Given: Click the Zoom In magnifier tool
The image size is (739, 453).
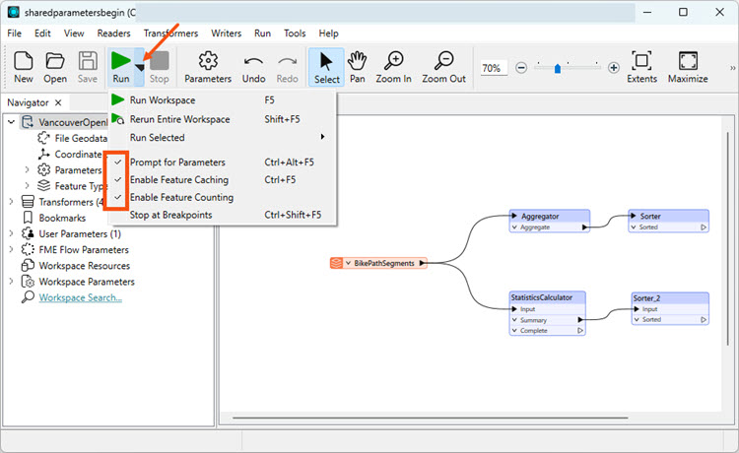Looking at the screenshot, I should [x=393, y=67].
